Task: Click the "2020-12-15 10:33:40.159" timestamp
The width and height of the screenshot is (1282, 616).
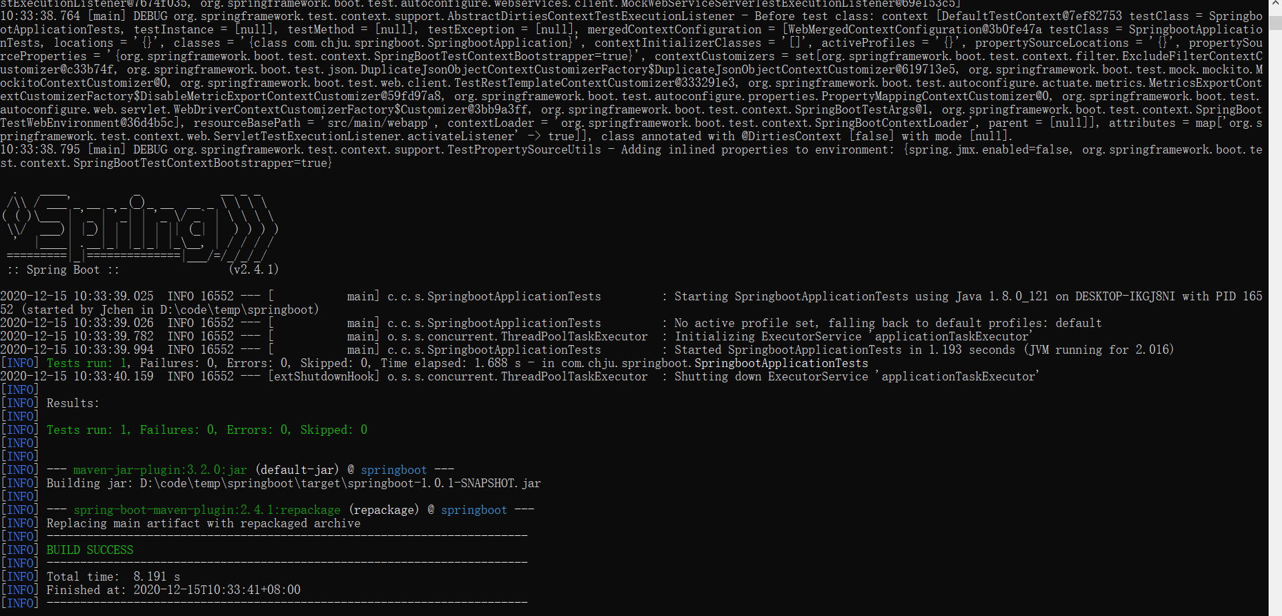Action: click(x=77, y=376)
